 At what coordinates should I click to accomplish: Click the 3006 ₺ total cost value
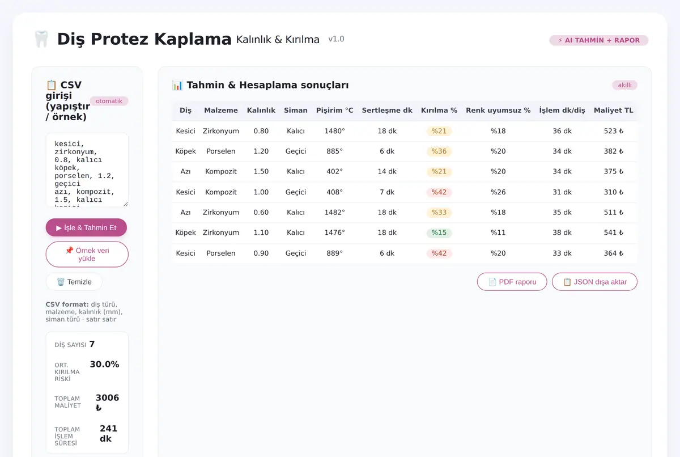coord(107,403)
